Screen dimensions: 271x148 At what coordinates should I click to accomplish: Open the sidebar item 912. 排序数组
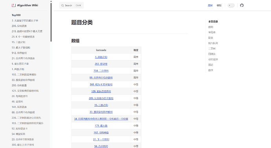[x=19, y=53]
